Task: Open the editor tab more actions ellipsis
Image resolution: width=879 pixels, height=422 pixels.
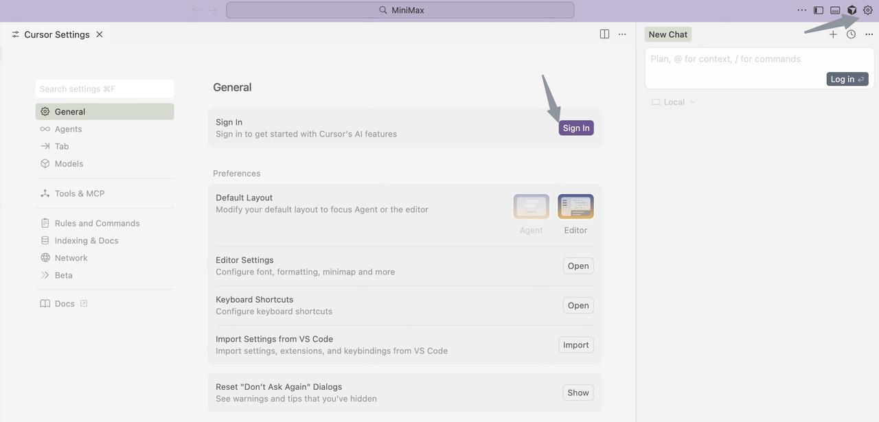Action: click(622, 34)
